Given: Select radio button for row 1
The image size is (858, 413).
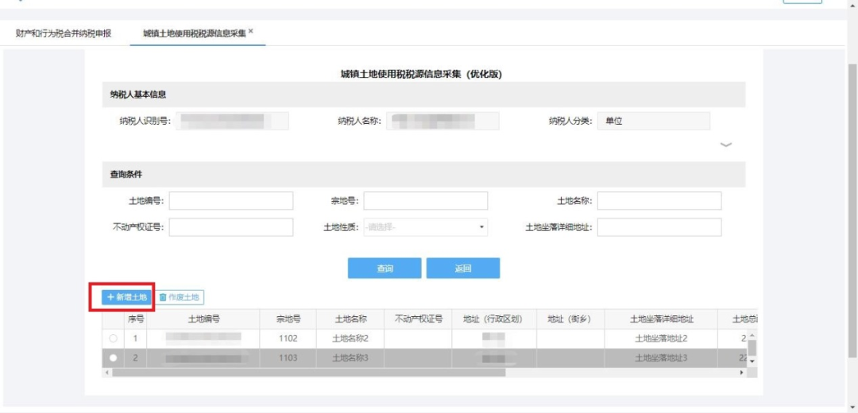Looking at the screenshot, I should (114, 338).
